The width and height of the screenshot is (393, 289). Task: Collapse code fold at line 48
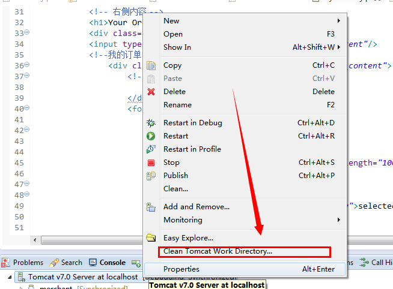(x=27, y=194)
